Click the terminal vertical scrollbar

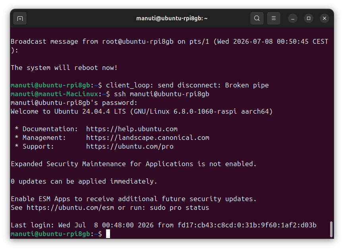[331, 229]
